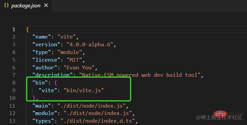Click the "module" value on line 4
The height and width of the screenshot is (125, 247).
70,52
